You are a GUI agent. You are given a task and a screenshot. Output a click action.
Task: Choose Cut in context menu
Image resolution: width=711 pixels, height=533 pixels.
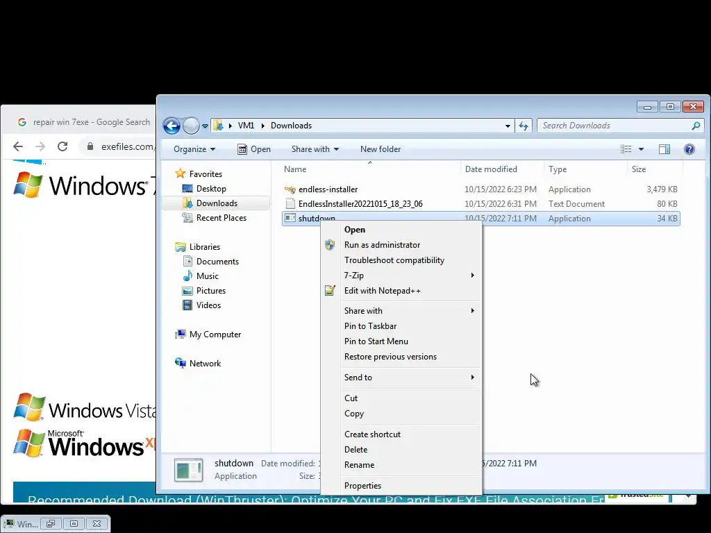point(401,398)
